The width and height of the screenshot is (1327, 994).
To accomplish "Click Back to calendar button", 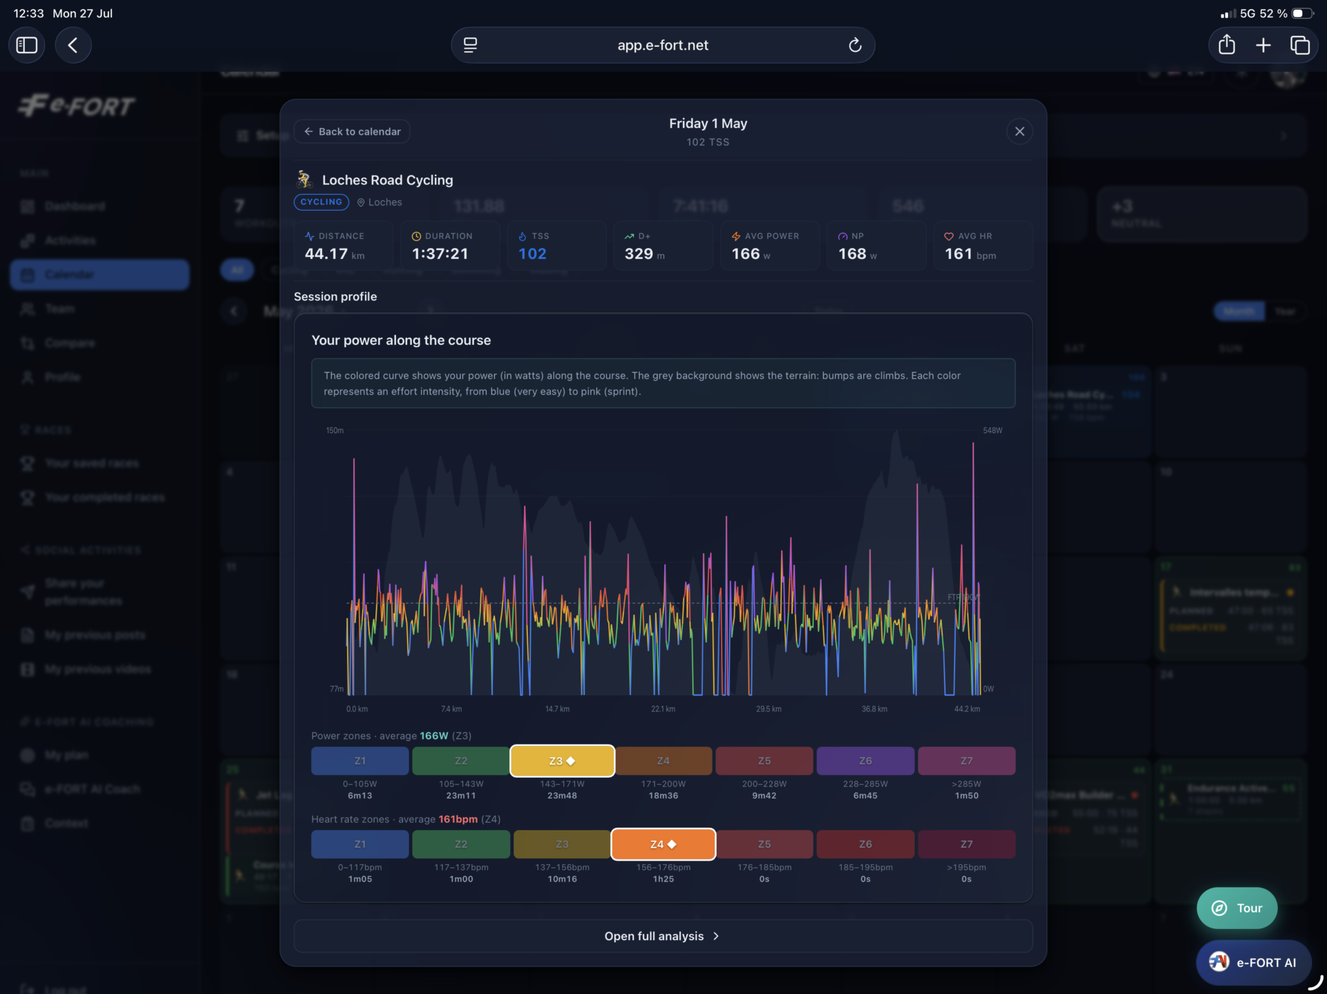I will [x=352, y=131].
